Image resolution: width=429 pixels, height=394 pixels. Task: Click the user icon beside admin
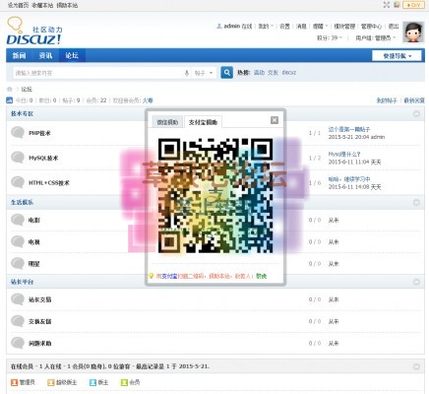[219, 26]
